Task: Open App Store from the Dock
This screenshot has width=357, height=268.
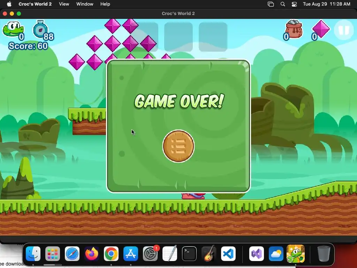Action: [x=131, y=254]
